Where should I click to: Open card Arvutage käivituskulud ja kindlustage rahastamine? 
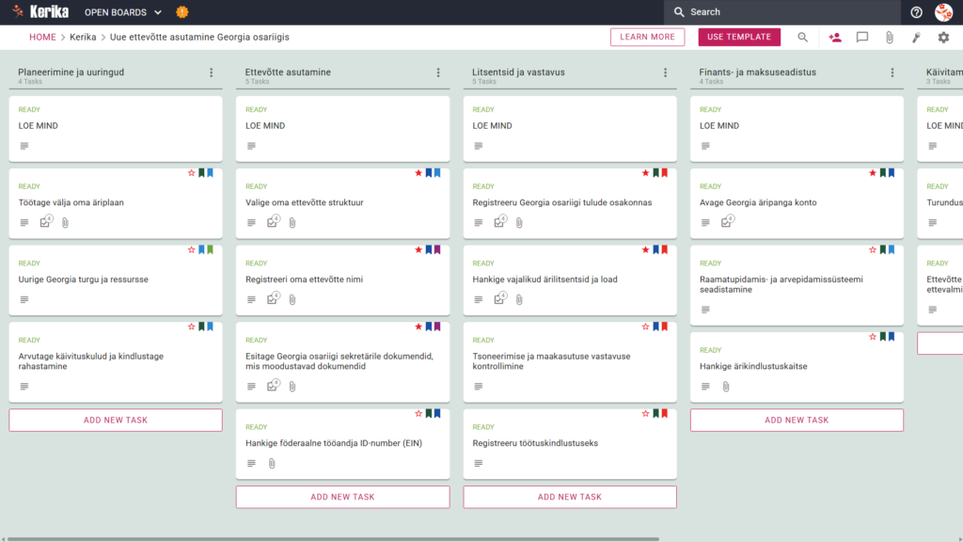[x=116, y=361]
